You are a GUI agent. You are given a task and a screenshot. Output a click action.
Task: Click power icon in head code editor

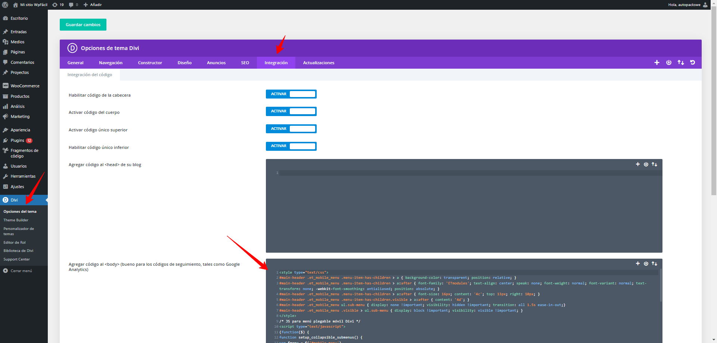point(646,164)
